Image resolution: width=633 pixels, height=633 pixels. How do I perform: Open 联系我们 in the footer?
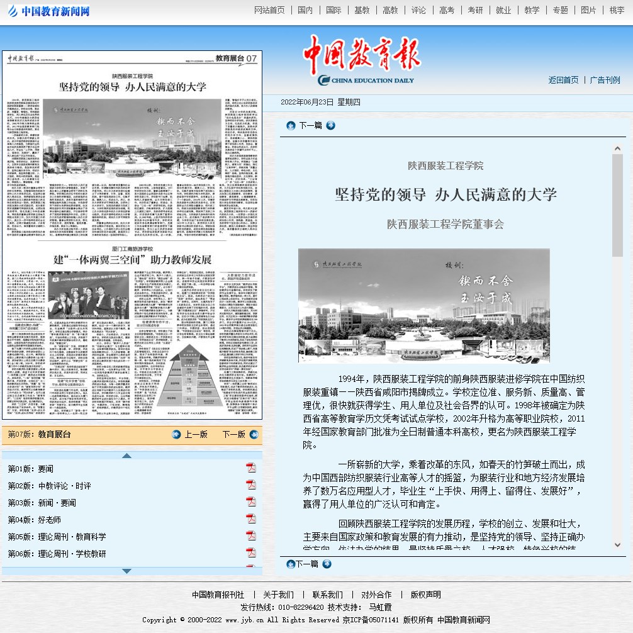coord(327,595)
